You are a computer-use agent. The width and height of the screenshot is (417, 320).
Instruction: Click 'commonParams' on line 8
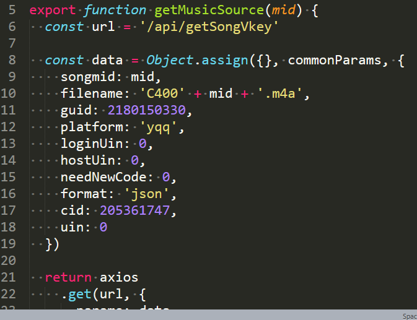335,60
